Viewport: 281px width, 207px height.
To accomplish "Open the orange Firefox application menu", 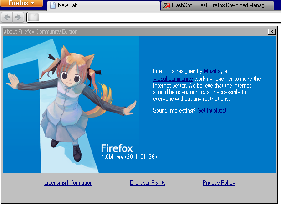I will click(x=21, y=3).
